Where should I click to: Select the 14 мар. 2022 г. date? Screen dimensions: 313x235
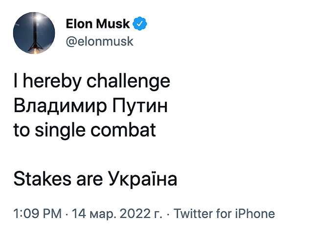coord(117,213)
